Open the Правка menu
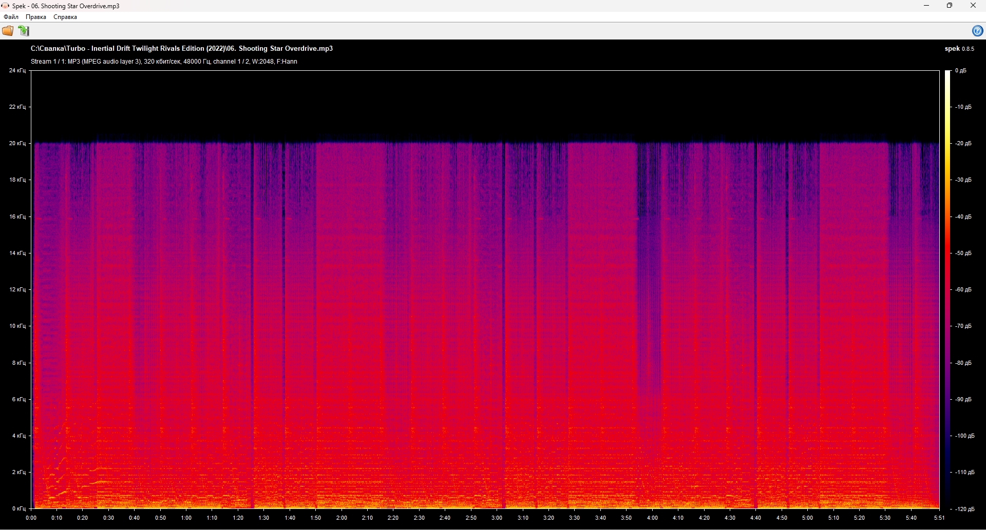986x530 pixels. pyautogui.click(x=36, y=17)
